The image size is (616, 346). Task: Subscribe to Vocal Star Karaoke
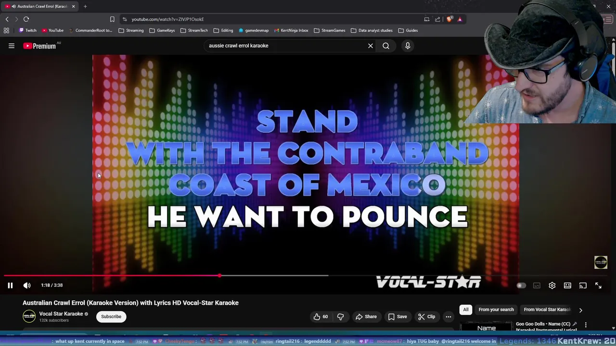(111, 317)
